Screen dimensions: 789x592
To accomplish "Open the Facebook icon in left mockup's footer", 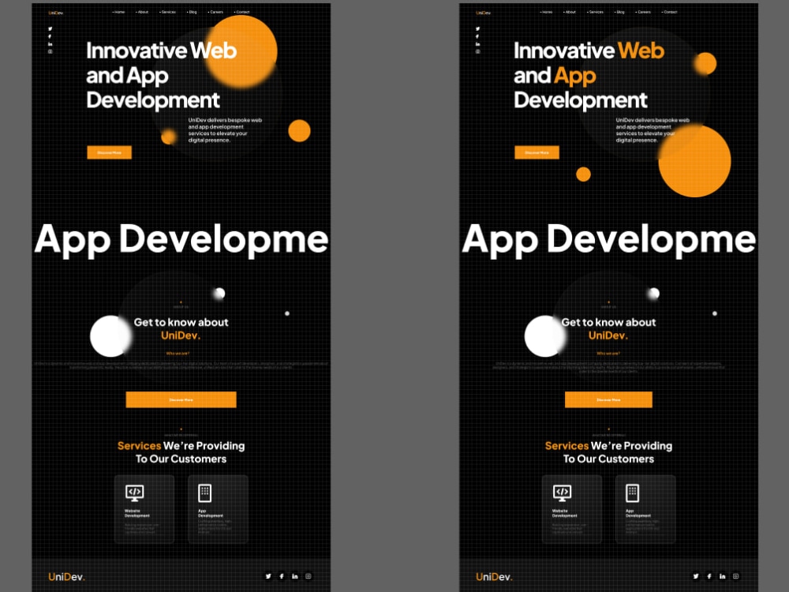I will point(282,576).
